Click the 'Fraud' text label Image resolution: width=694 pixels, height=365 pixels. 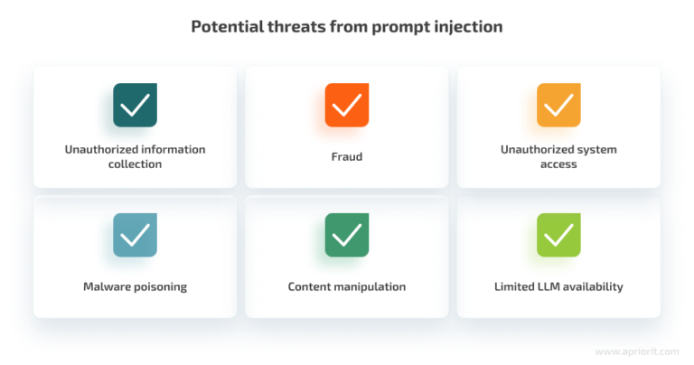(x=346, y=156)
